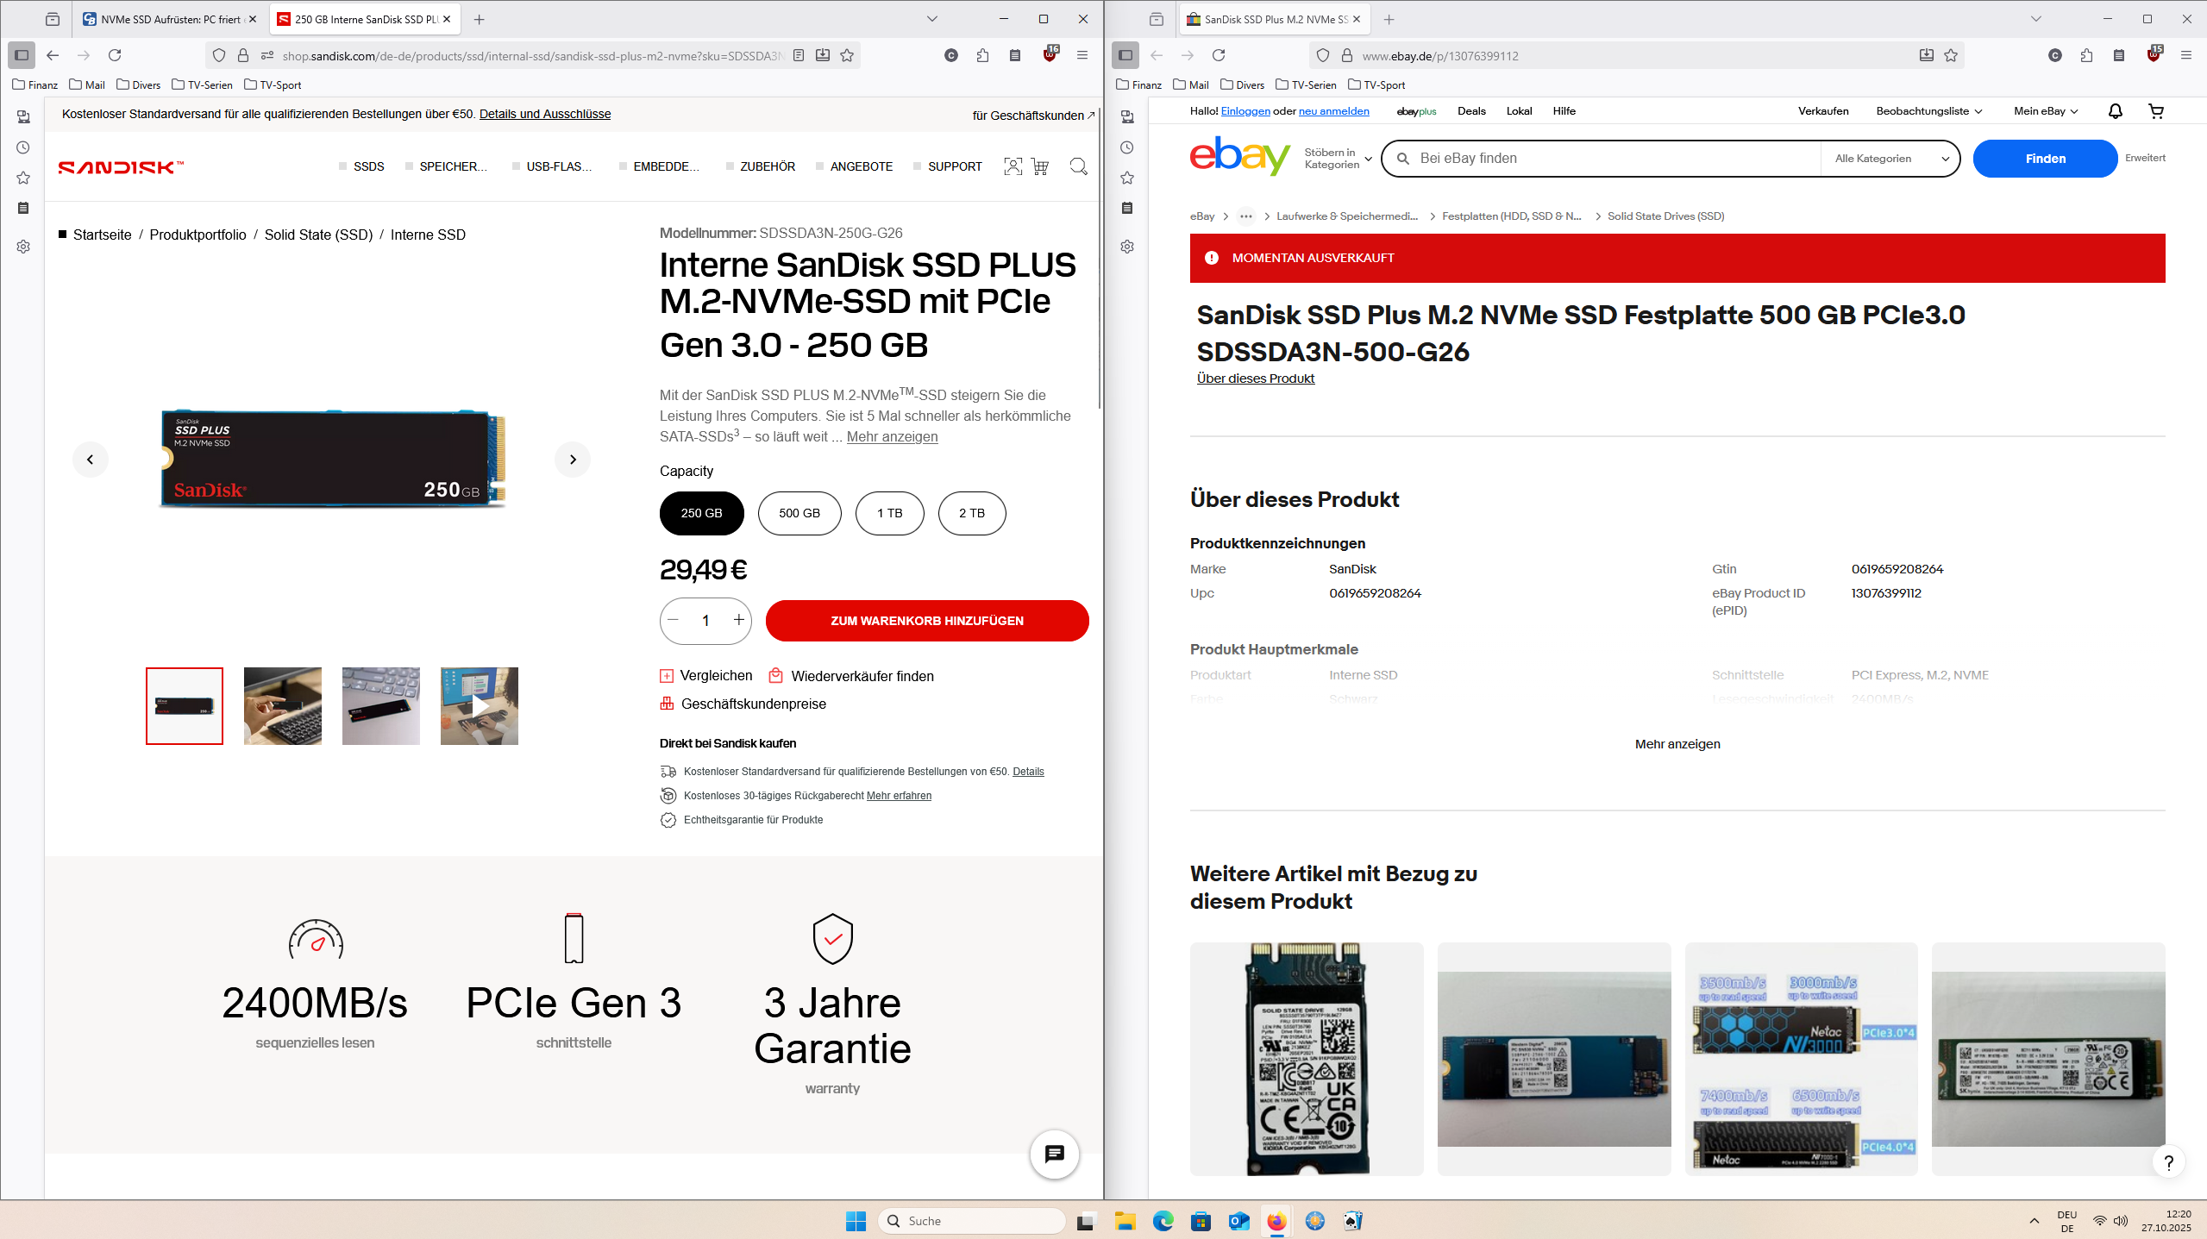Show the next product image arrow
The height and width of the screenshot is (1239, 2207).
pyautogui.click(x=573, y=460)
